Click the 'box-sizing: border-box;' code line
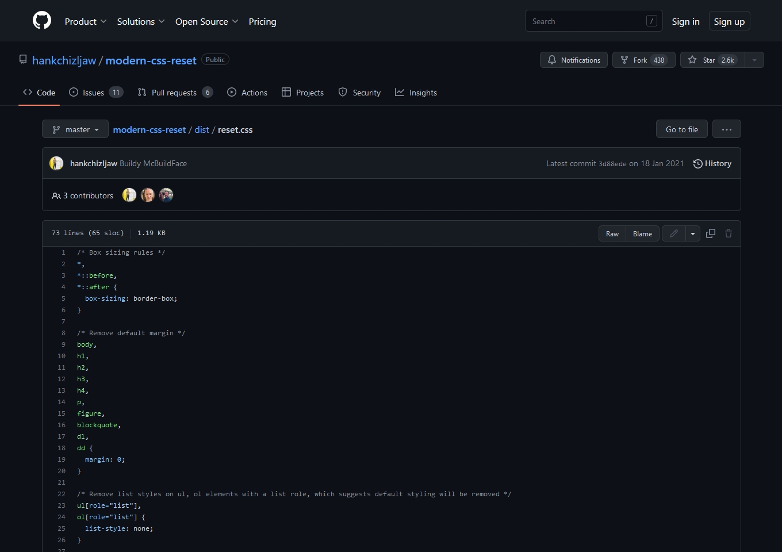 (x=131, y=298)
